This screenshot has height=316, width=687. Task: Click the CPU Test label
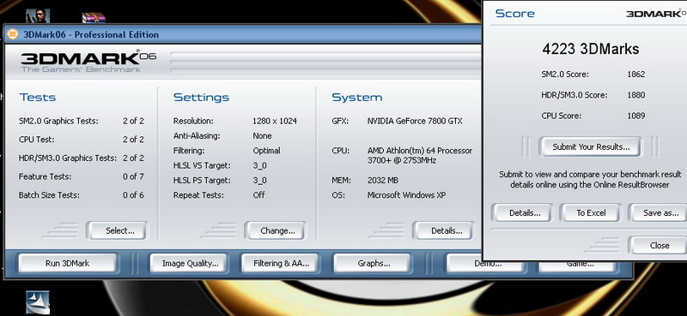36,140
